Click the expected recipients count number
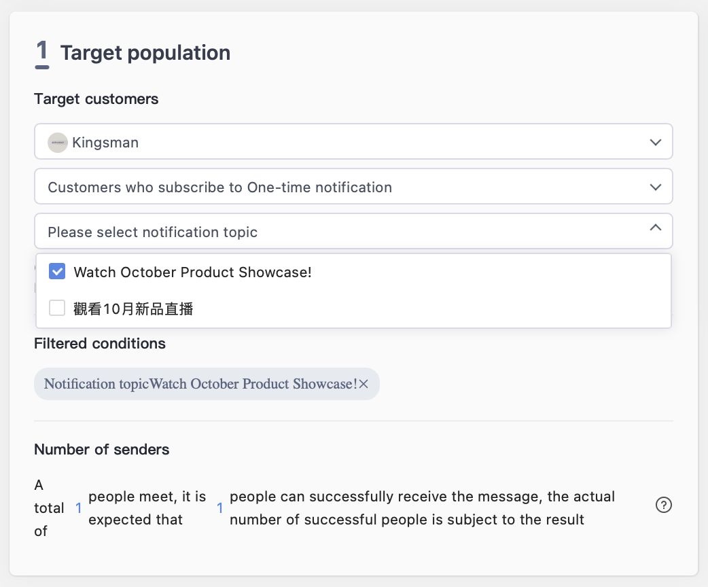This screenshot has width=708, height=587. [220, 508]
